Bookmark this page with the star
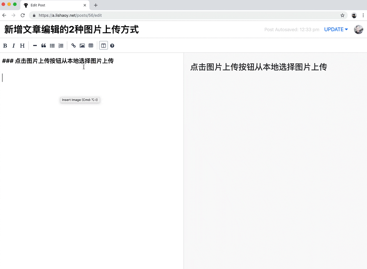 click(x=342, y=15)
